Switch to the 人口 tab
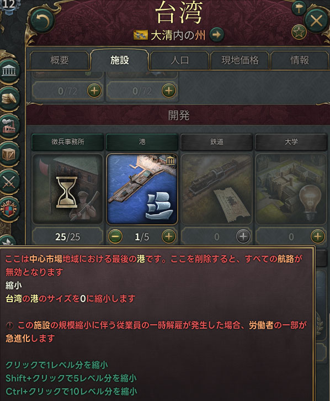330x401 pixels. pos(180,60)
